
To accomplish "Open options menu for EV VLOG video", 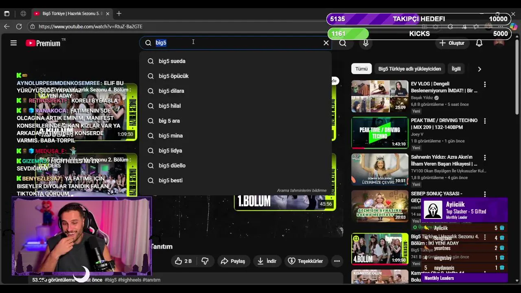I will click(485, 85).
